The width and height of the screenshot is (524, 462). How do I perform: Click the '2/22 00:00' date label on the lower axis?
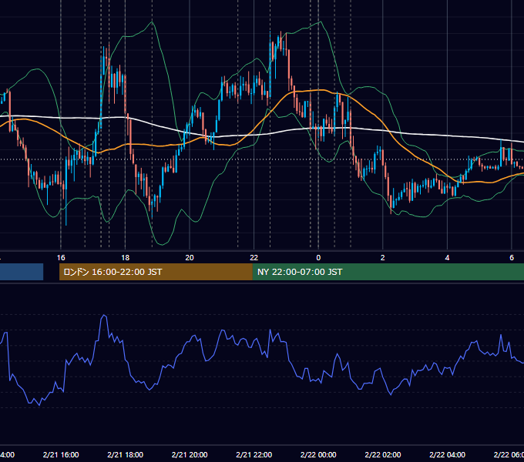(x=318, y=454)
